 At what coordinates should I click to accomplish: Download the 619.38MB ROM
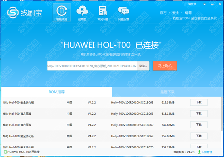point(199,102)
